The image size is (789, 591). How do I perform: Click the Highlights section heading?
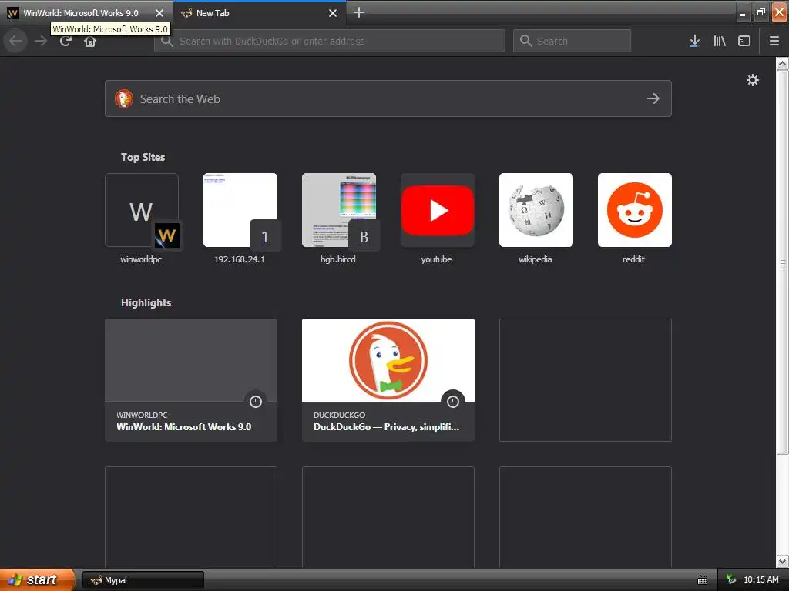coord(146,302)
